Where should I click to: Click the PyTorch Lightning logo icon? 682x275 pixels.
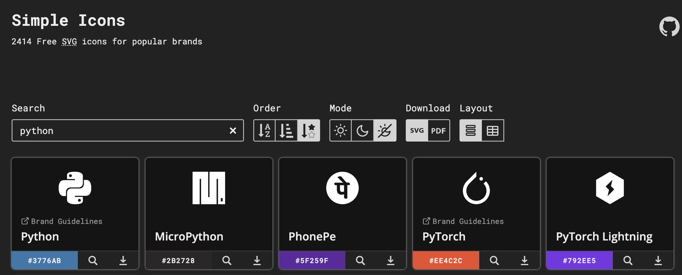(610, 188)
